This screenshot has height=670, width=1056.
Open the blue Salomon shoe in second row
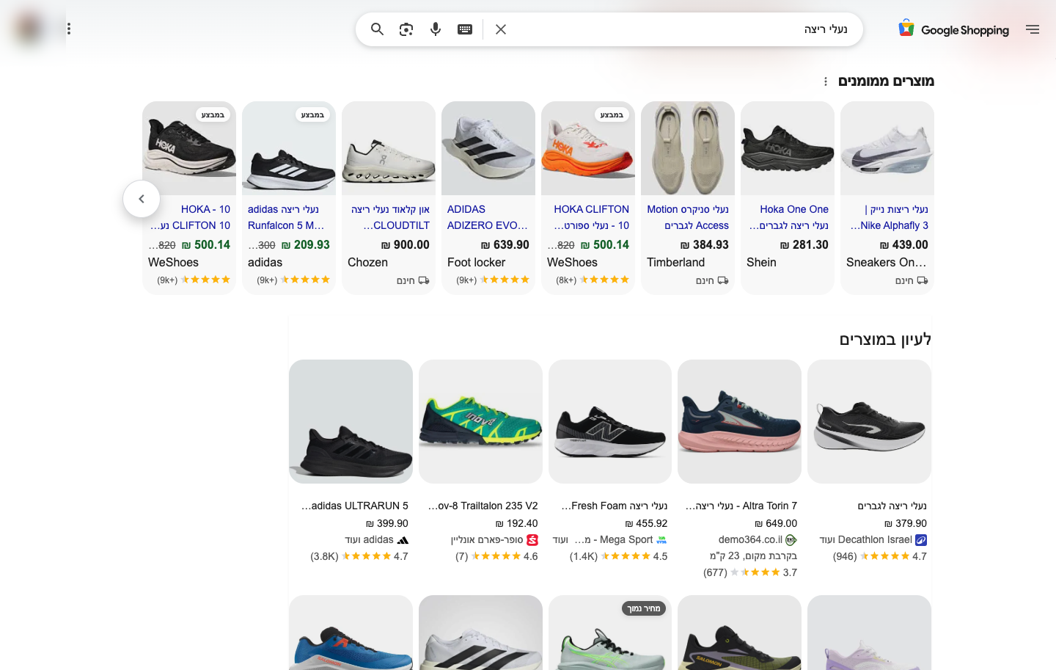351,633
